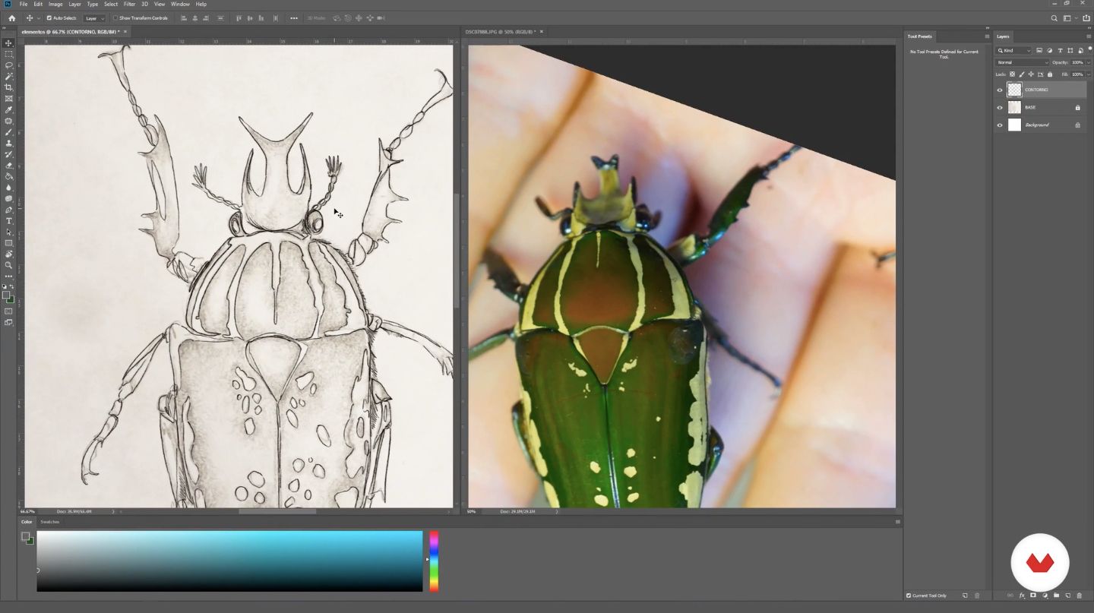The image size is (1094, 613).
Task: Enable Show Transform Controls checkbox
Action: coord(115,17)
